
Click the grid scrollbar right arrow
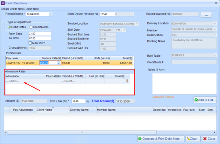click(215, 132)
